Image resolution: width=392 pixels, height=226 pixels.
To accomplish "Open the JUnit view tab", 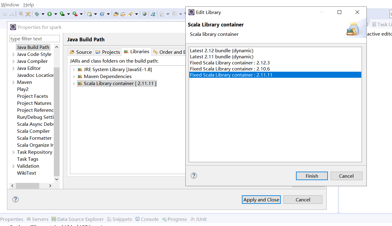I will pyautogui.click(x=199, y=219).
